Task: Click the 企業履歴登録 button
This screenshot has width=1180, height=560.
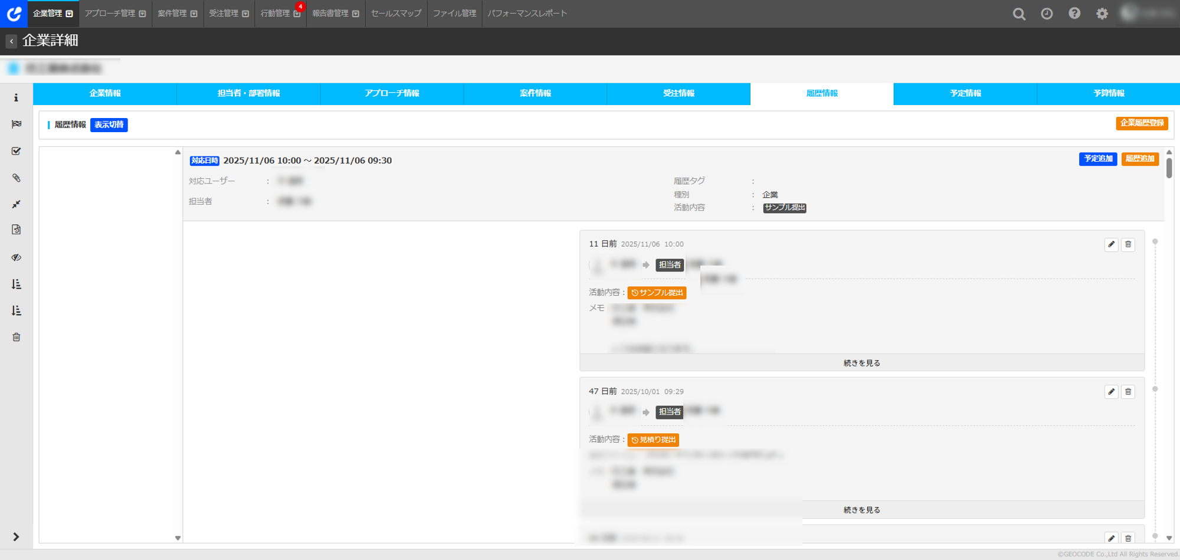Action: click(x=1142, y=123)
